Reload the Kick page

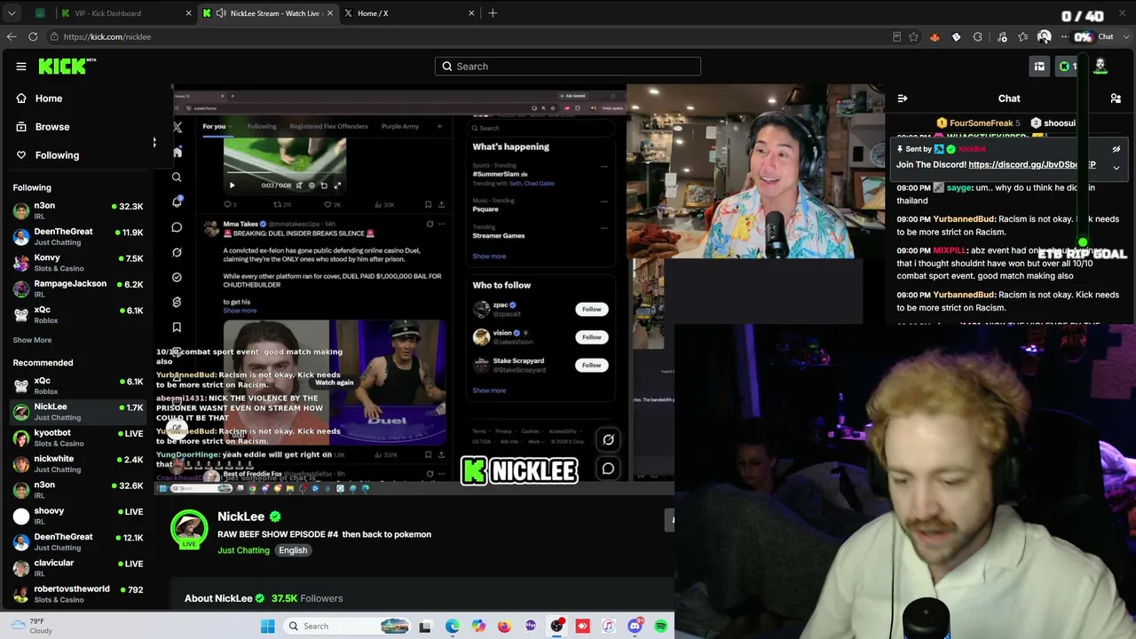pos(33,36)
